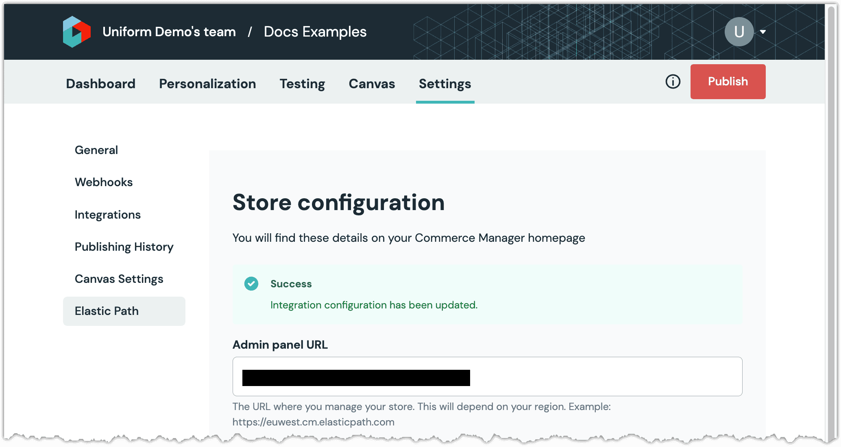The width and height of the screenshot is (841, 447).
Task: Open the Dashboard tab
Action: pyautogui.click(x=100, y=84)
